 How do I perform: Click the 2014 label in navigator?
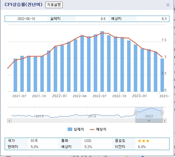click(x=39, y=116)
